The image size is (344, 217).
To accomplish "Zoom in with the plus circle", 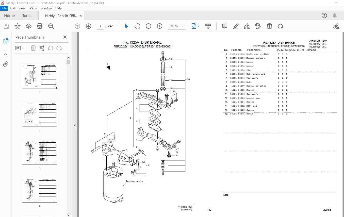I will coord(160,26).
